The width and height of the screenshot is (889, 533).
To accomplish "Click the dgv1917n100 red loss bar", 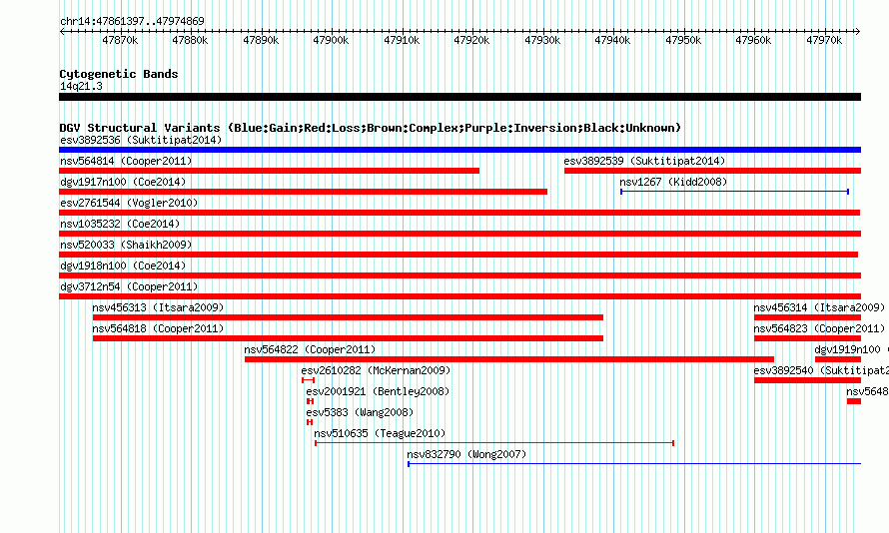I will (304, 192).
